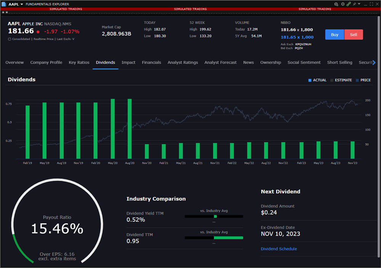Select the Key Ratios tab

pos(79,63)
